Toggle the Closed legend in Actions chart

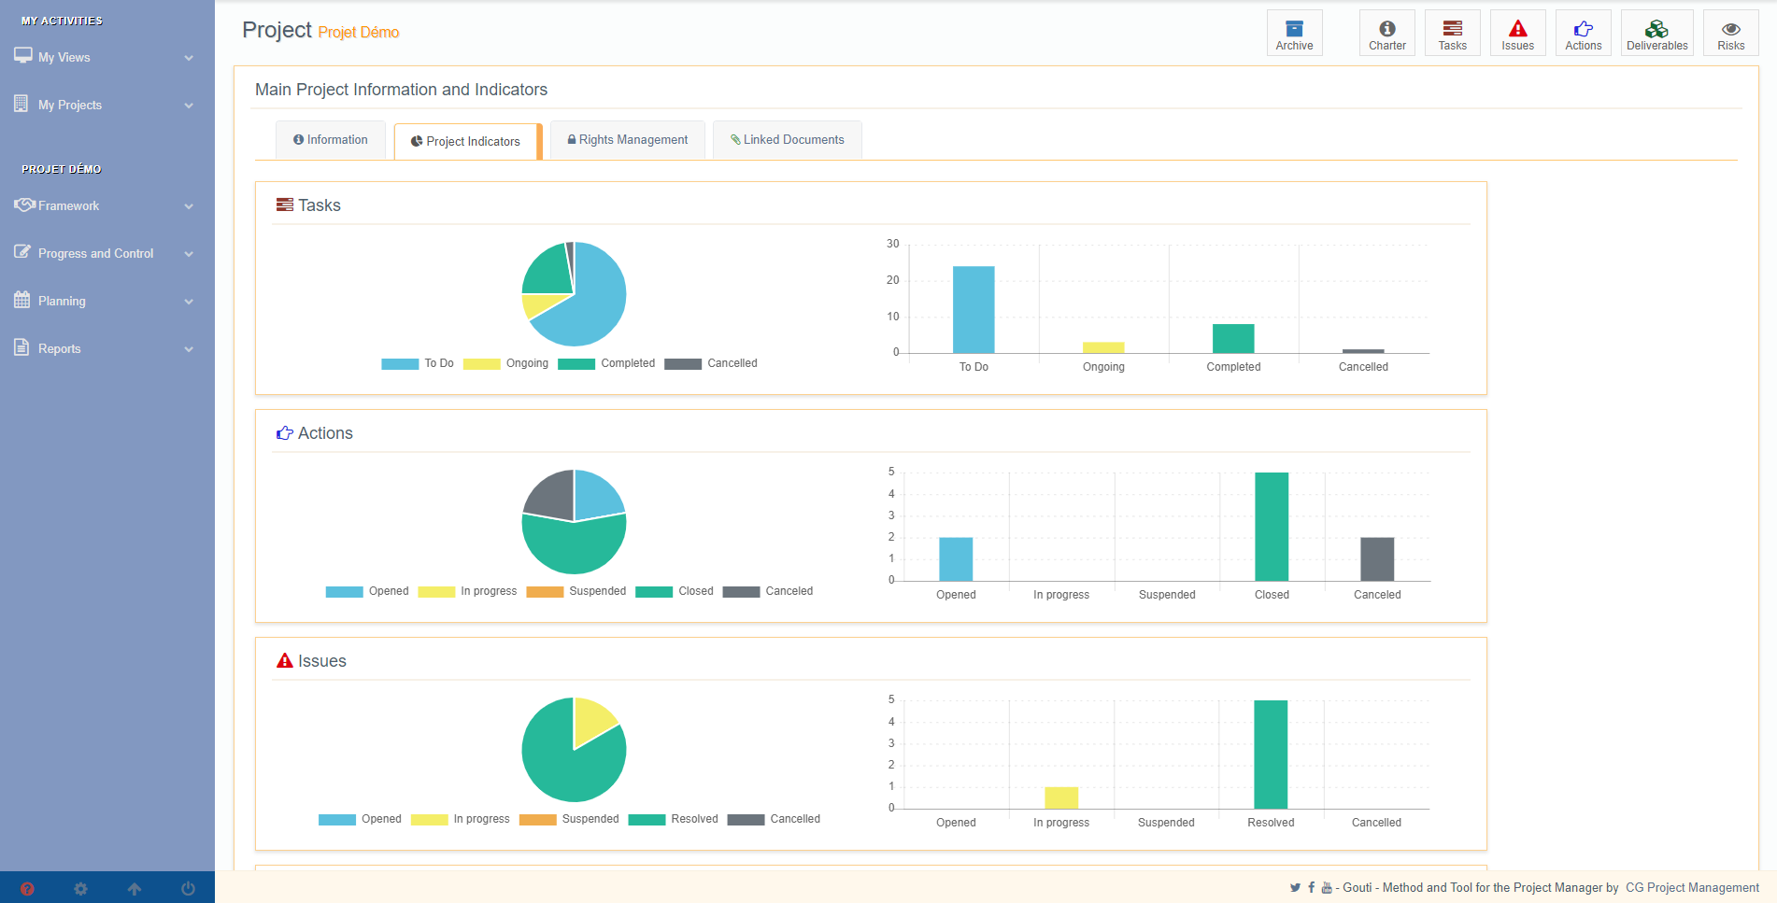pos(675,591)
